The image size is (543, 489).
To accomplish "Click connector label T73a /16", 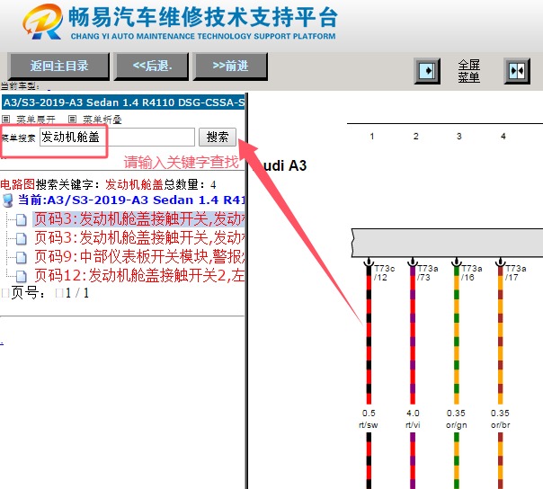I will point(472,273).
